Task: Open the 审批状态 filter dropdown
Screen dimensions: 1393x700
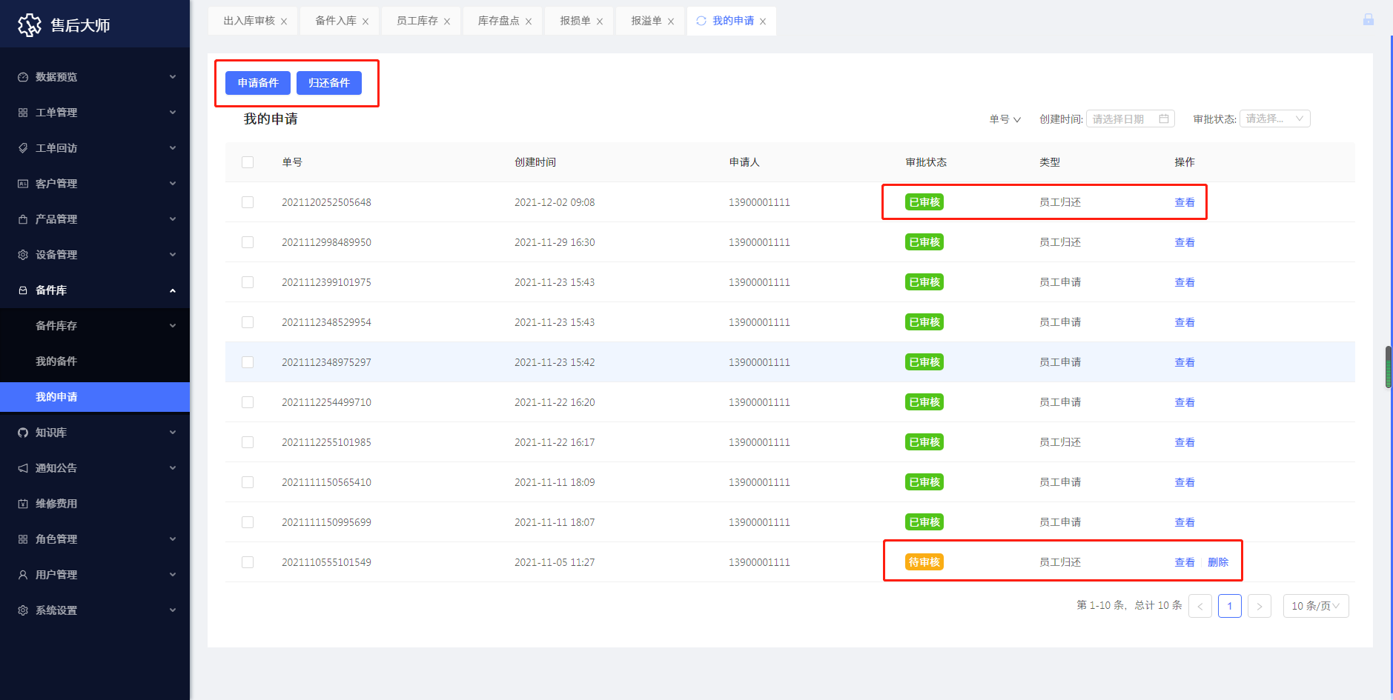Action: (1274, 118)
